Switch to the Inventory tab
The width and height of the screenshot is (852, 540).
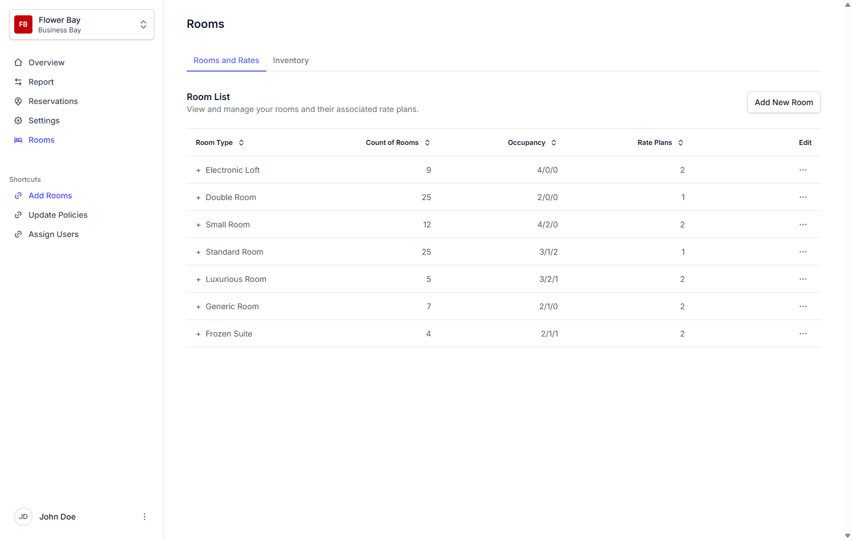(290, 60)
